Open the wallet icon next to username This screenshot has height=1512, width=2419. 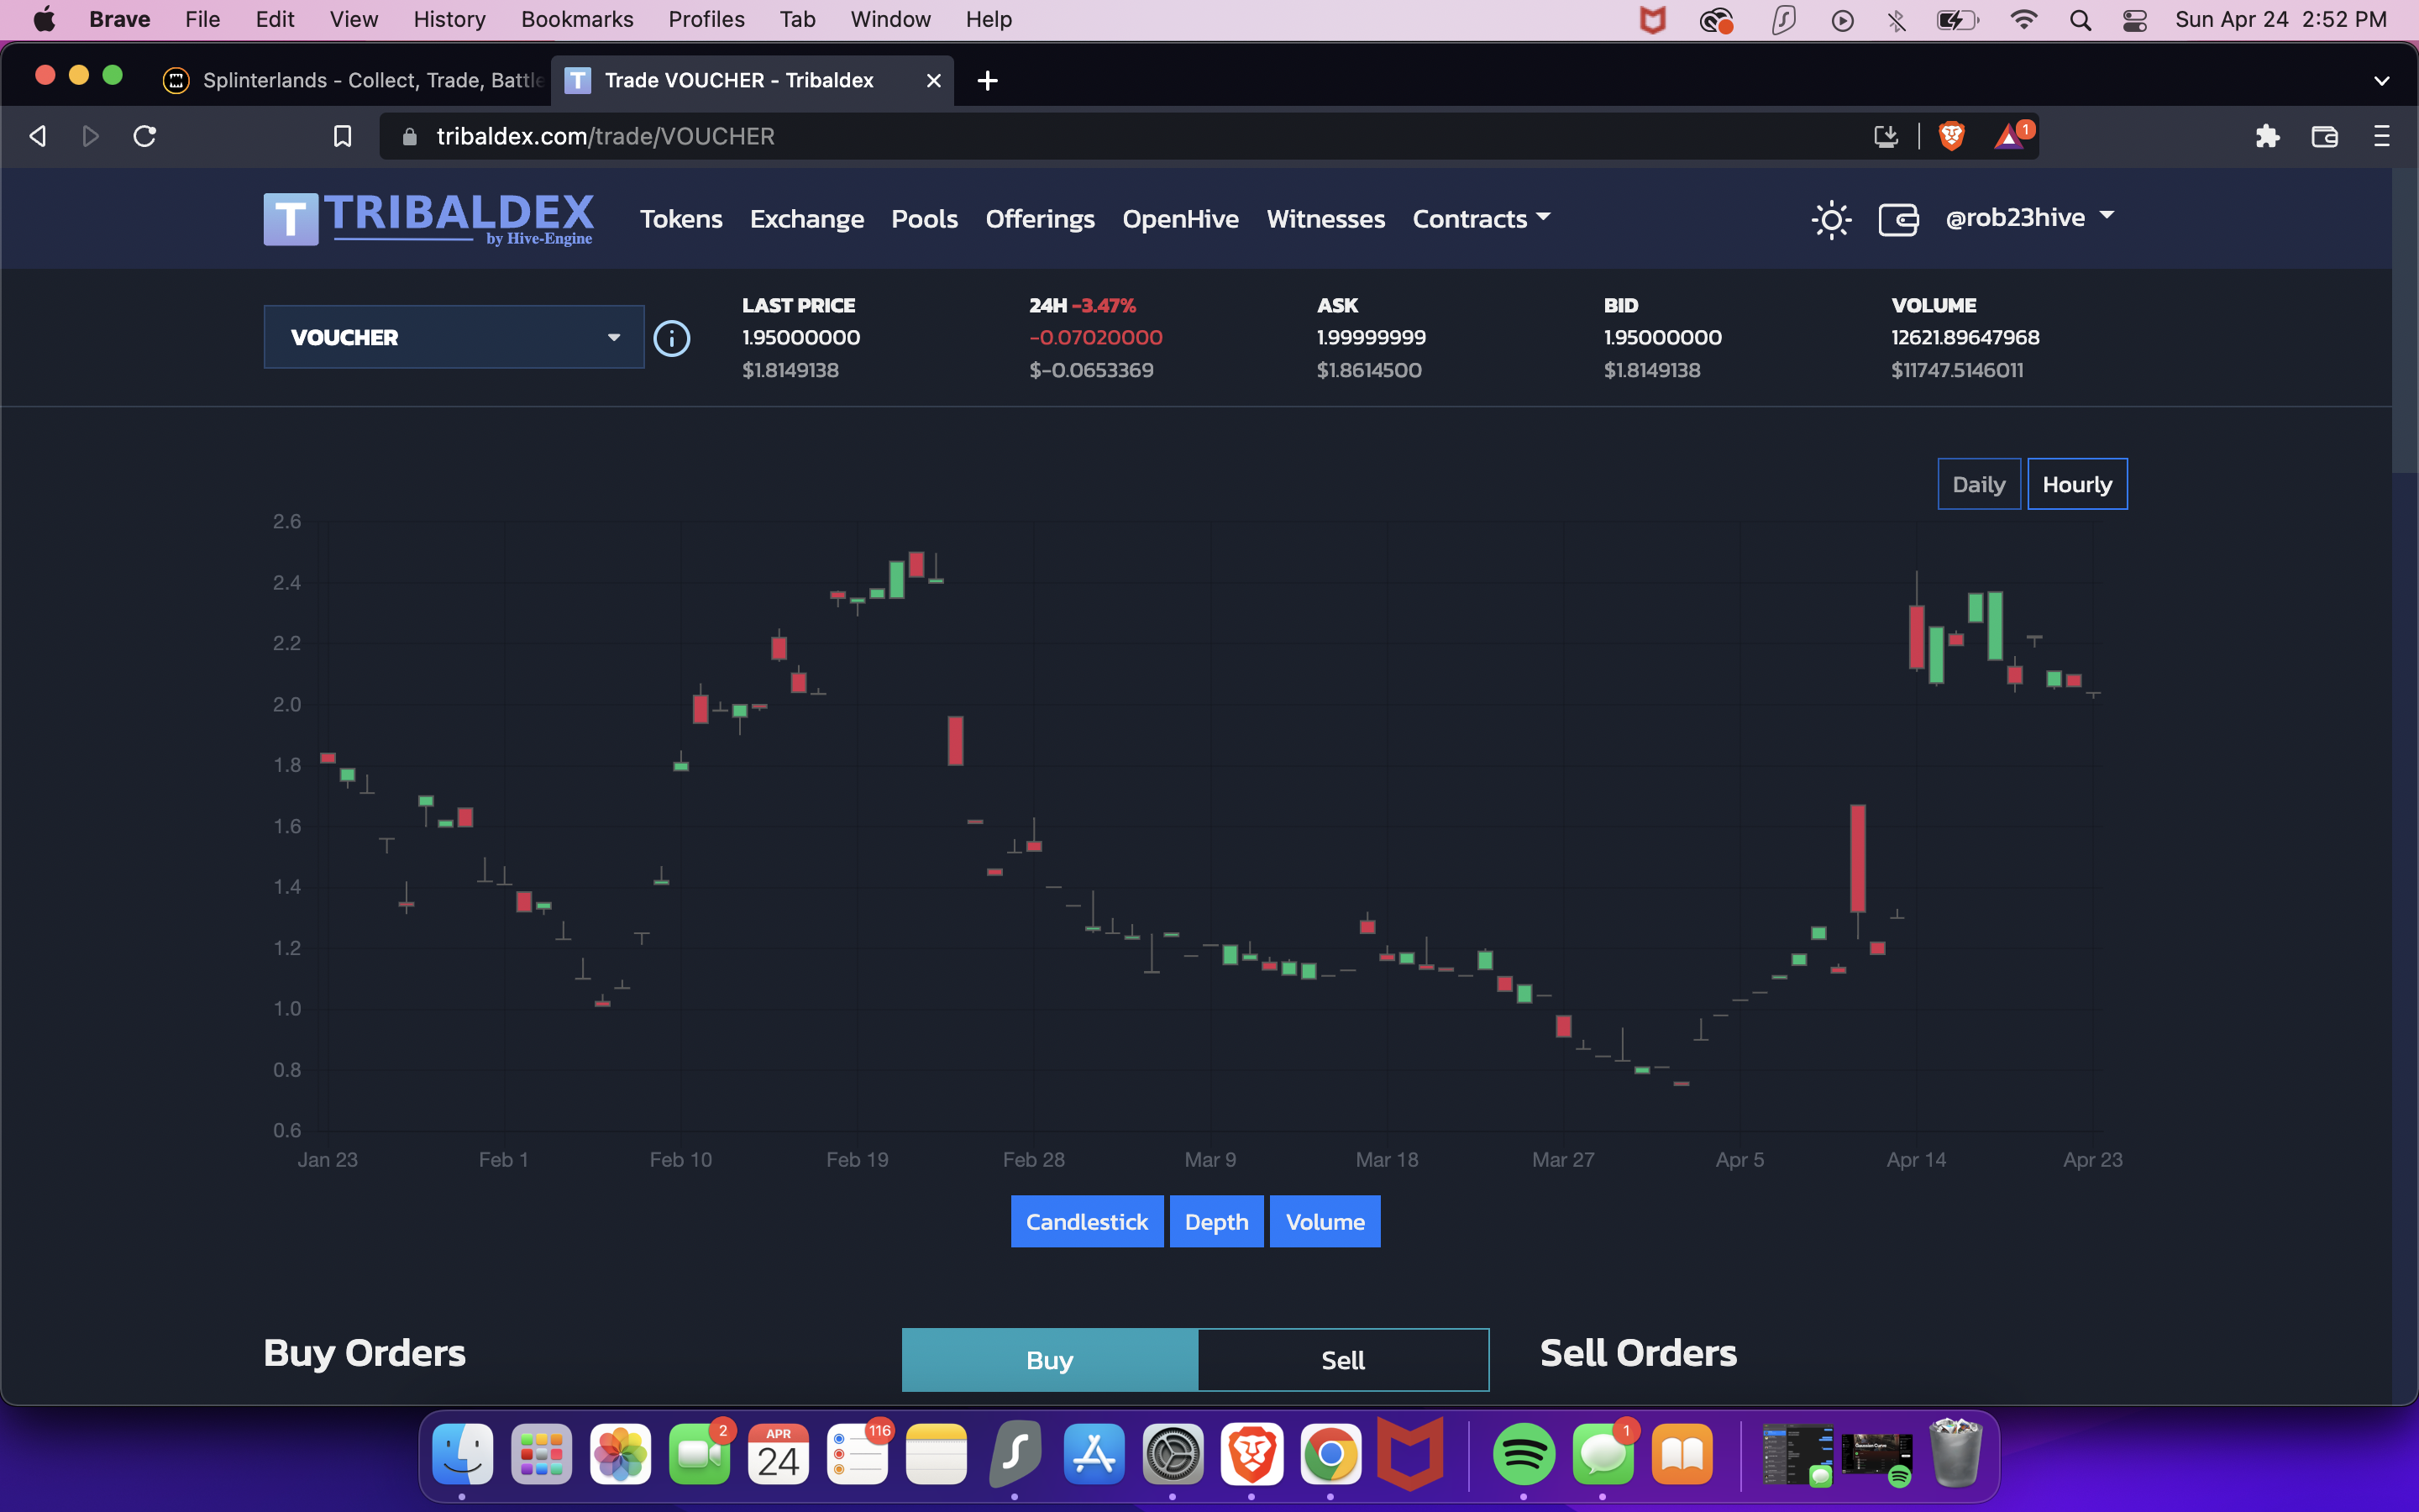(1898, 219)
